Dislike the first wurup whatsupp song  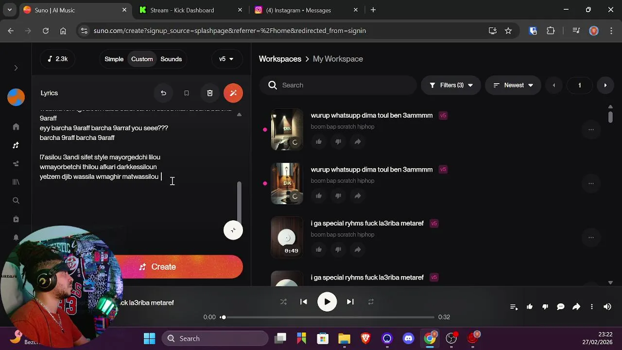pos(338,141)
